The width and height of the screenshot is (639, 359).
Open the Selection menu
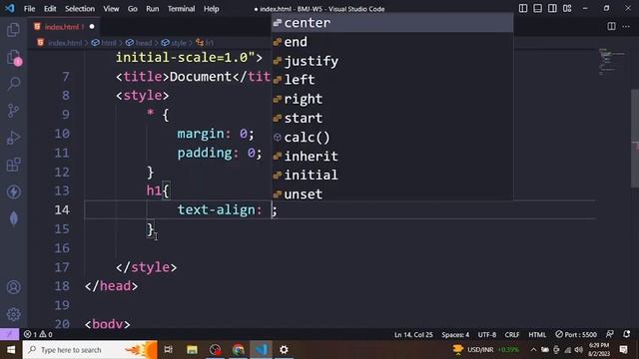click(80, 9)
